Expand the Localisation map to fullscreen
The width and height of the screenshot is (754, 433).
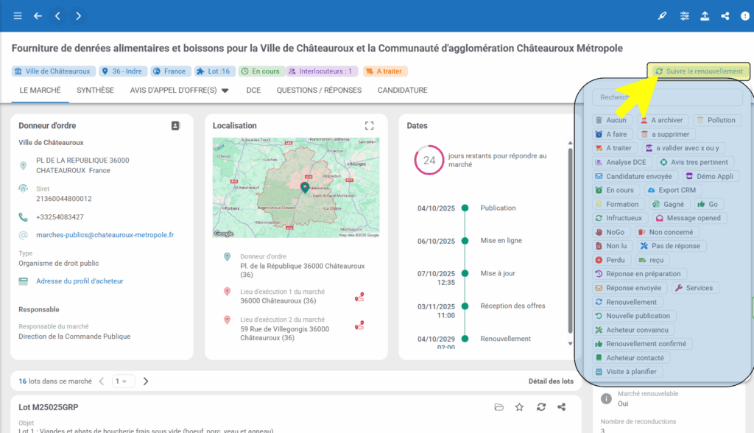point(370,126)
